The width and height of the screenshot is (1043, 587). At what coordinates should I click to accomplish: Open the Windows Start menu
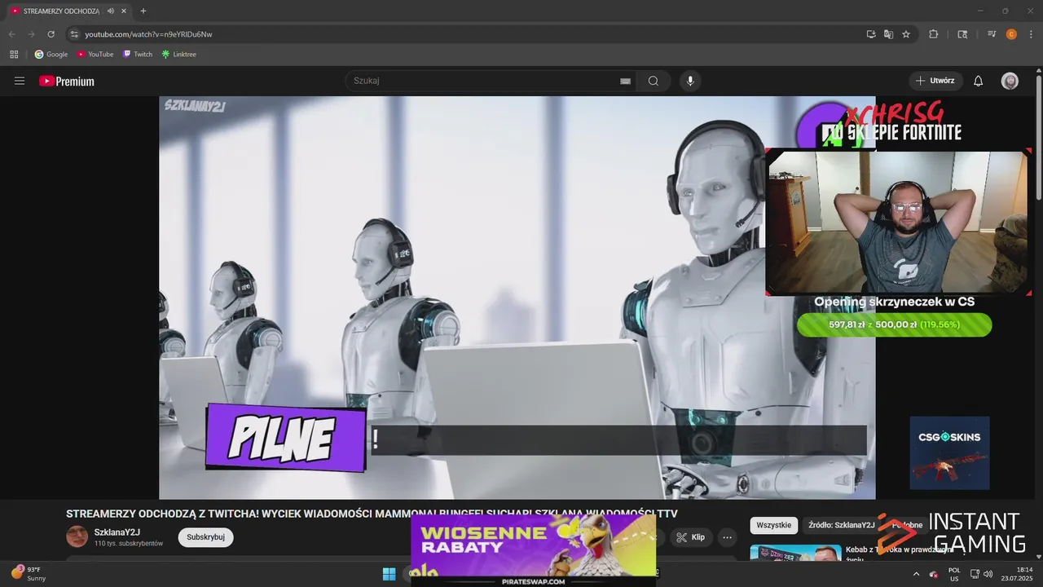point(389,573)
